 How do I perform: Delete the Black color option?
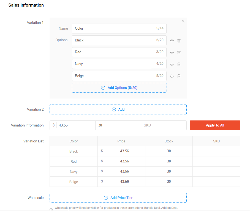tap(179, 41)
